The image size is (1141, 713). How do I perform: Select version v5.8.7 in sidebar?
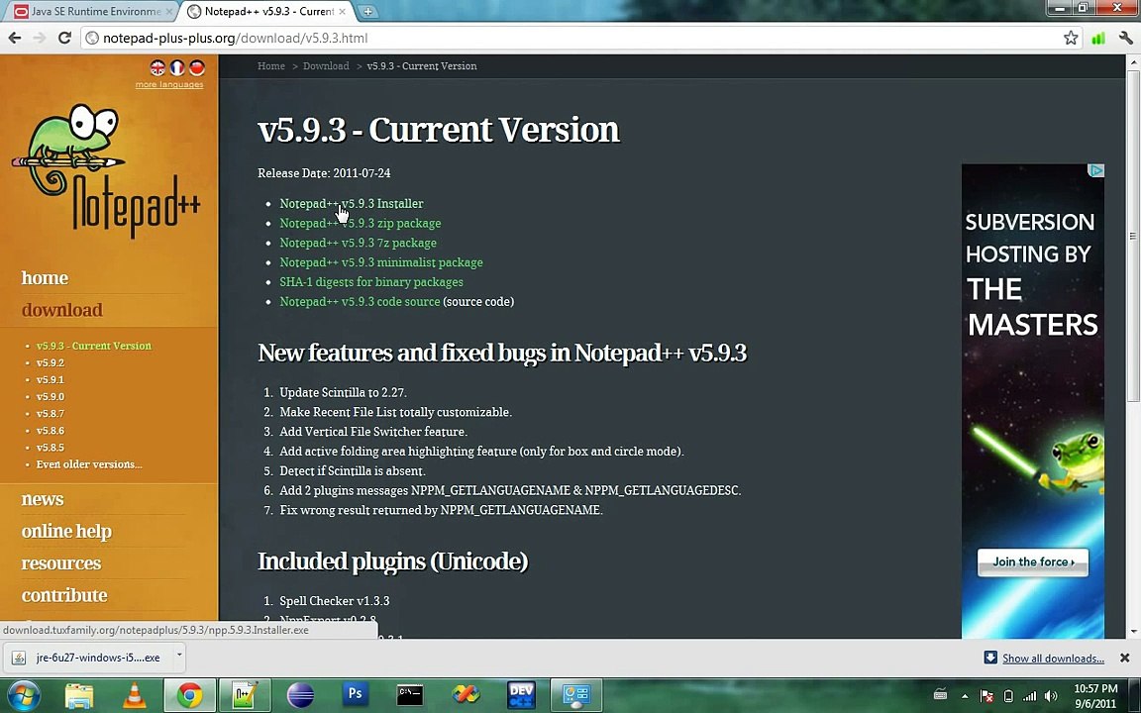(x=51, y=413)
